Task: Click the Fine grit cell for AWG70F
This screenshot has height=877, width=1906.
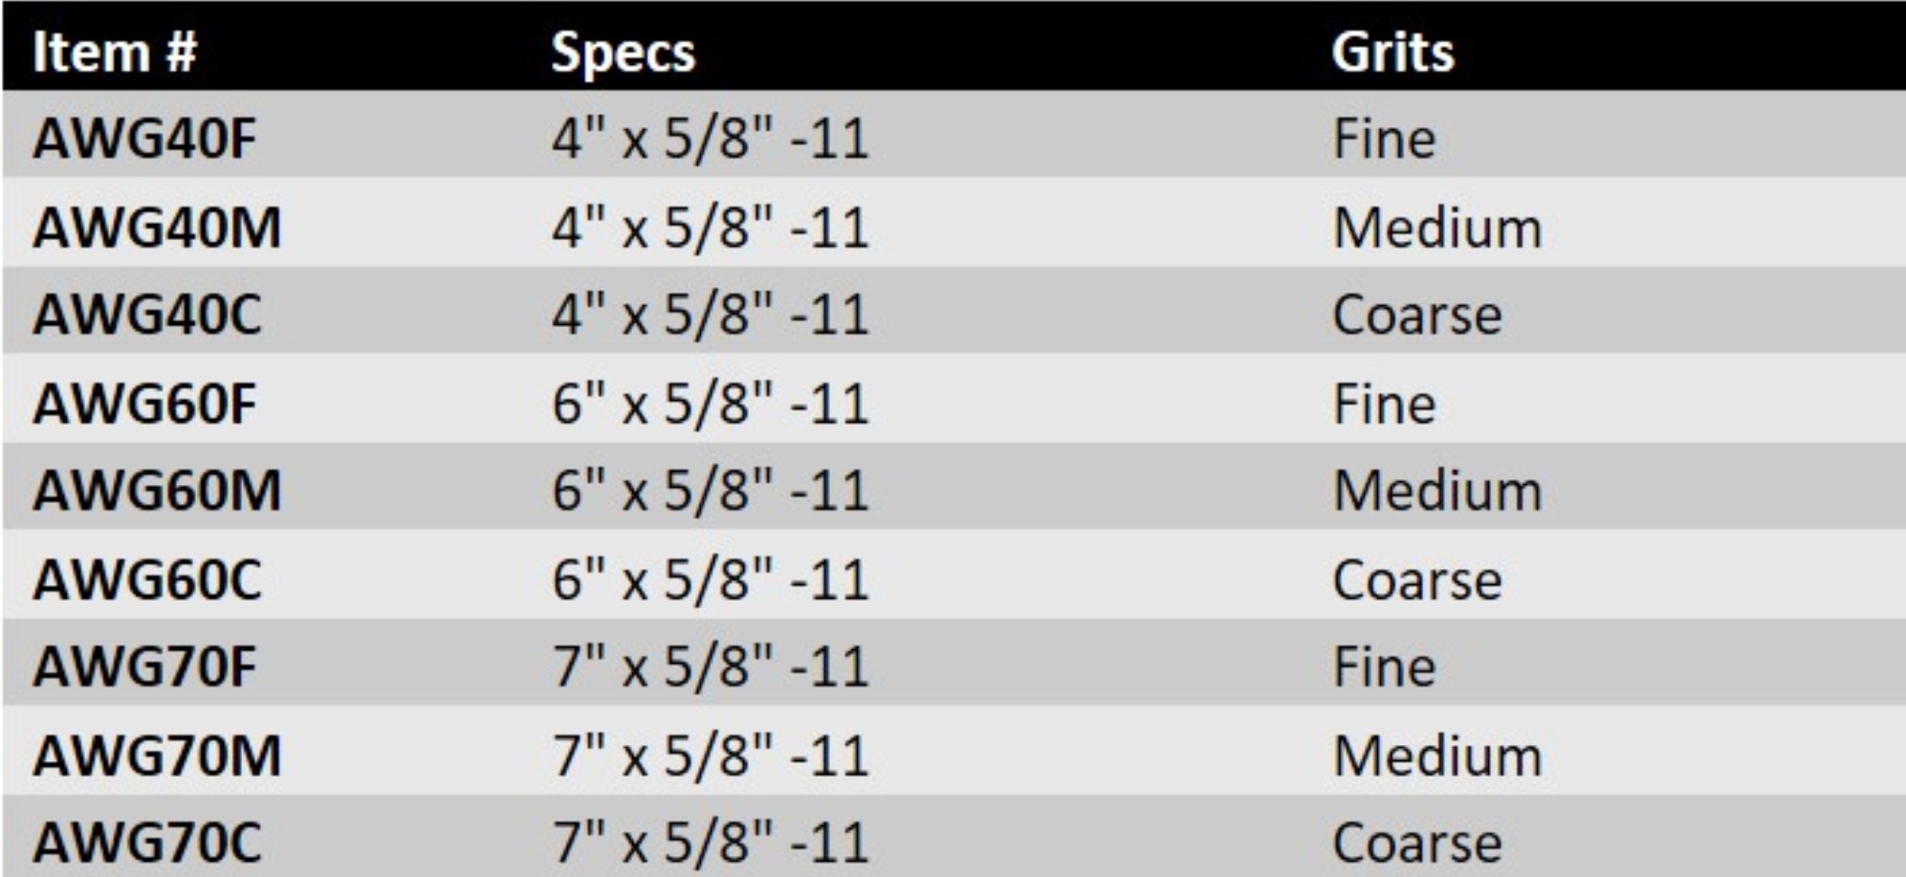Action: 1384,667
